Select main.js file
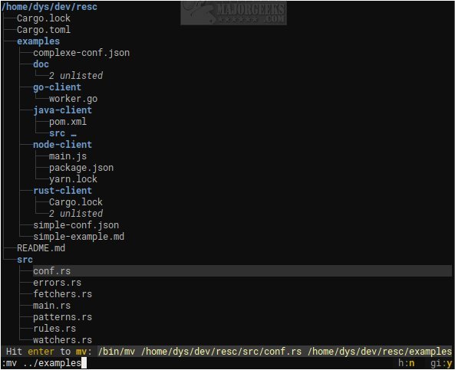The image size is (455, 370). [68, 156]
